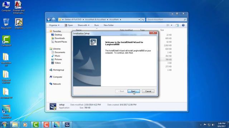Select Desktop under Favorites
This screenshot has width=229, height=128.
coord(58,35)
